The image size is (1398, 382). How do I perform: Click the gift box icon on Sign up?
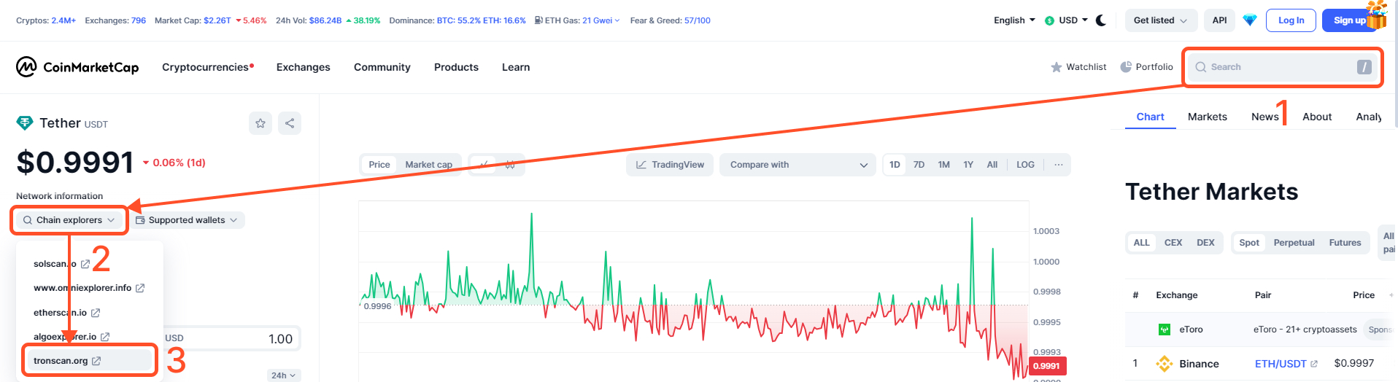tap(1377, 15)
